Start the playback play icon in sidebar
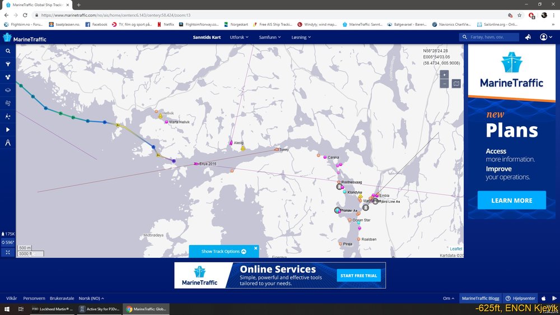 point(8,129)
